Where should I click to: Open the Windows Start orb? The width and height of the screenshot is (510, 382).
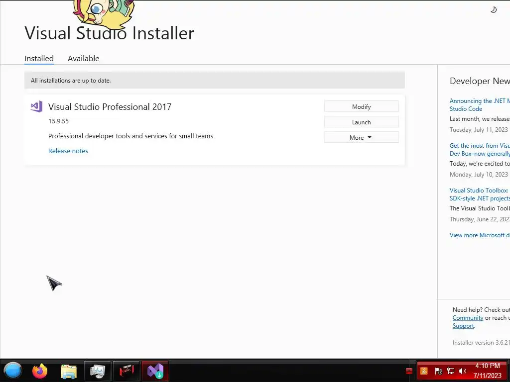pyautogui.click(x=13, y=371)
